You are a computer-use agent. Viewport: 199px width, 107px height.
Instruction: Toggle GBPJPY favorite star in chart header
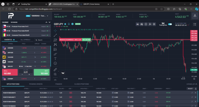(x=65, y=24)
